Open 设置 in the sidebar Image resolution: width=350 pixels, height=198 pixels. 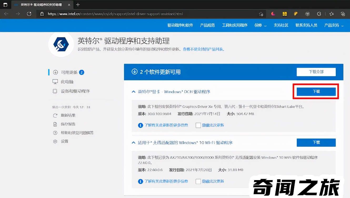pos(64,141)
